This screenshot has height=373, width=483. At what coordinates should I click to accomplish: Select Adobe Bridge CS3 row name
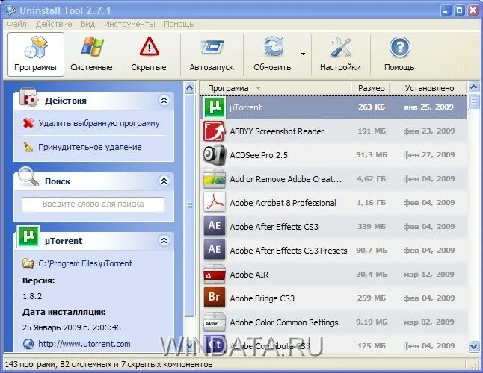tap(262, 298)
